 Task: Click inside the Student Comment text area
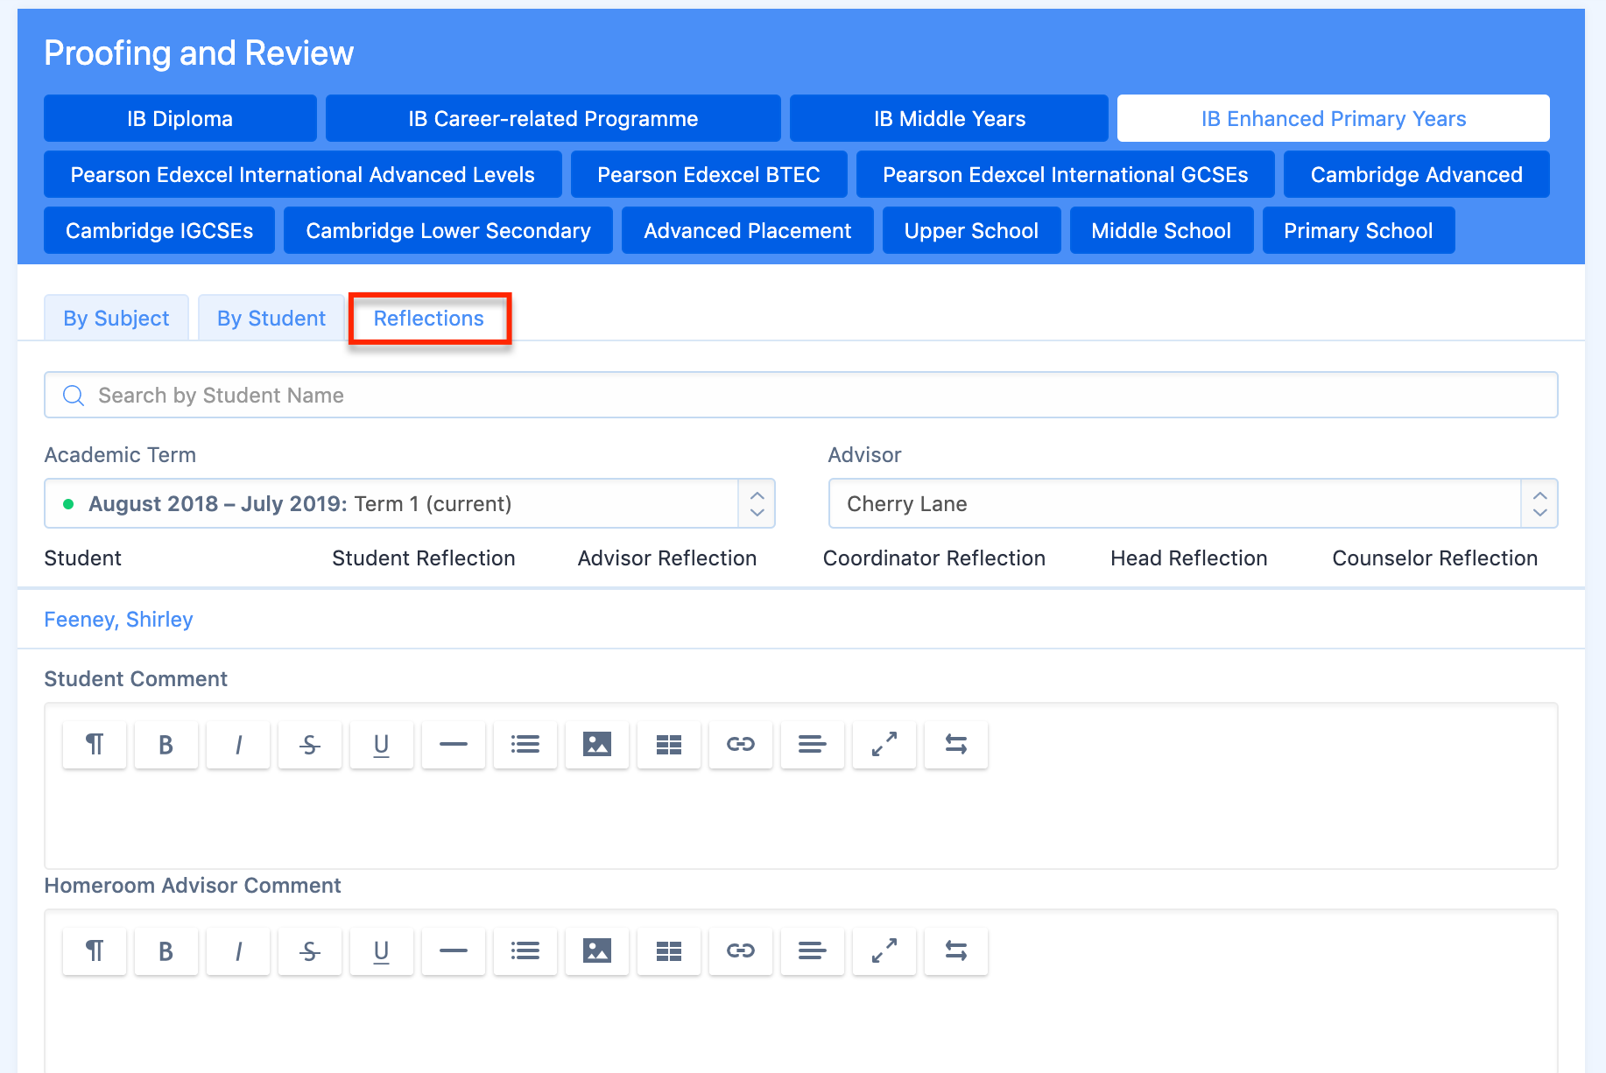[x=801, y=818]
